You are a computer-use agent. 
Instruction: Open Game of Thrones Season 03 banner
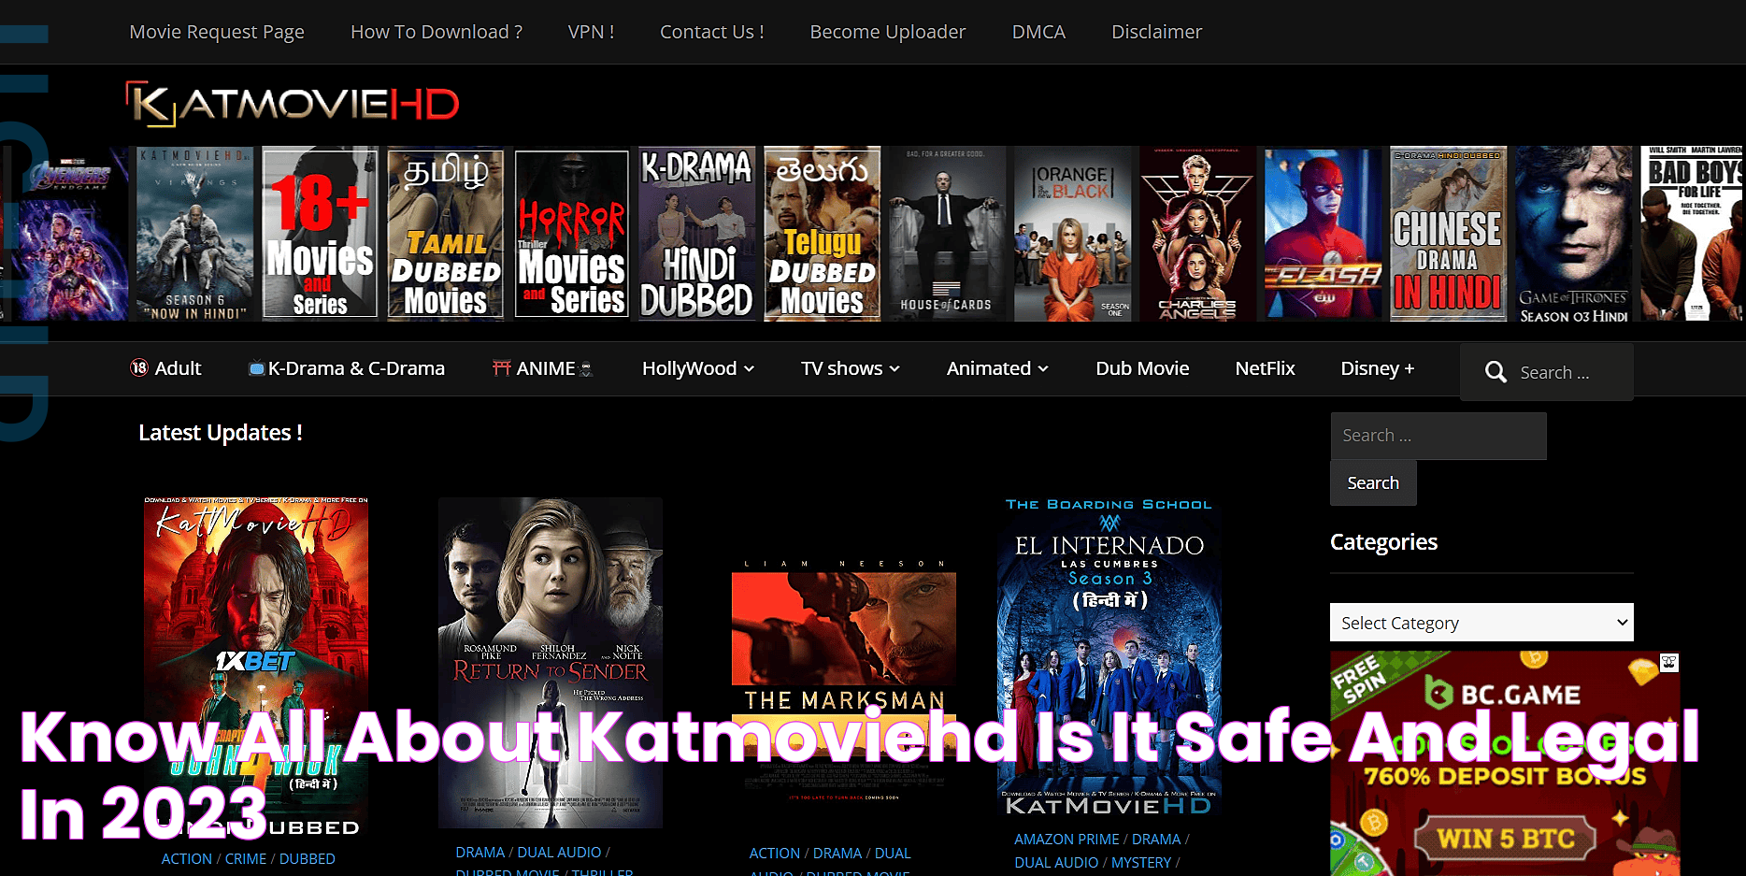pos(1573,234)
